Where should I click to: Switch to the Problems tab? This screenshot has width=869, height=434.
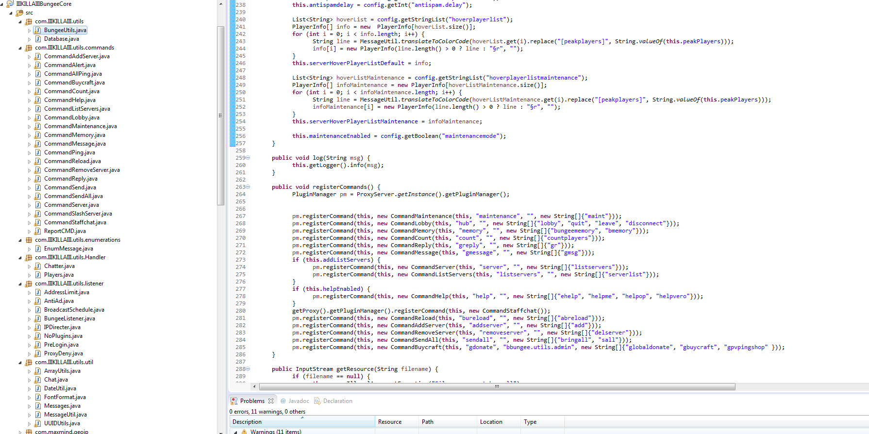point(252,401)
